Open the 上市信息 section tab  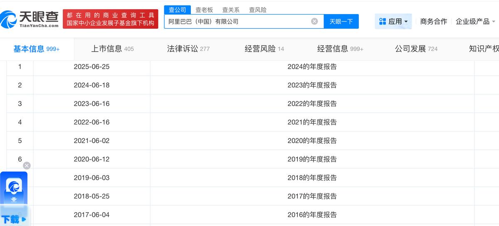click(112, 49)
